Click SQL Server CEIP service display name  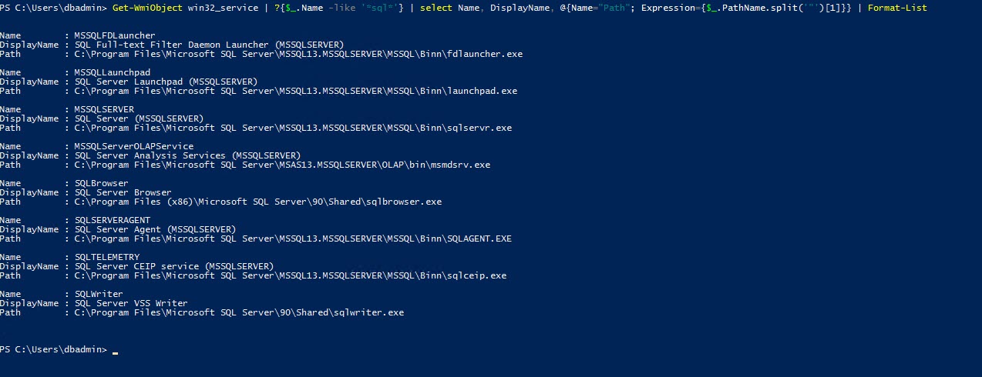click(x=174, y=266)
